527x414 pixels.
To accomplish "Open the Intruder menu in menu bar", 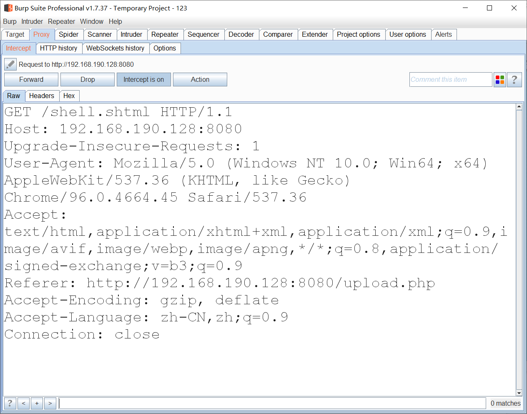I will pos(32,22).
